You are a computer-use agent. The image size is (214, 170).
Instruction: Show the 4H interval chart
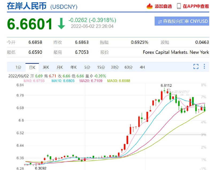[142, 67]
